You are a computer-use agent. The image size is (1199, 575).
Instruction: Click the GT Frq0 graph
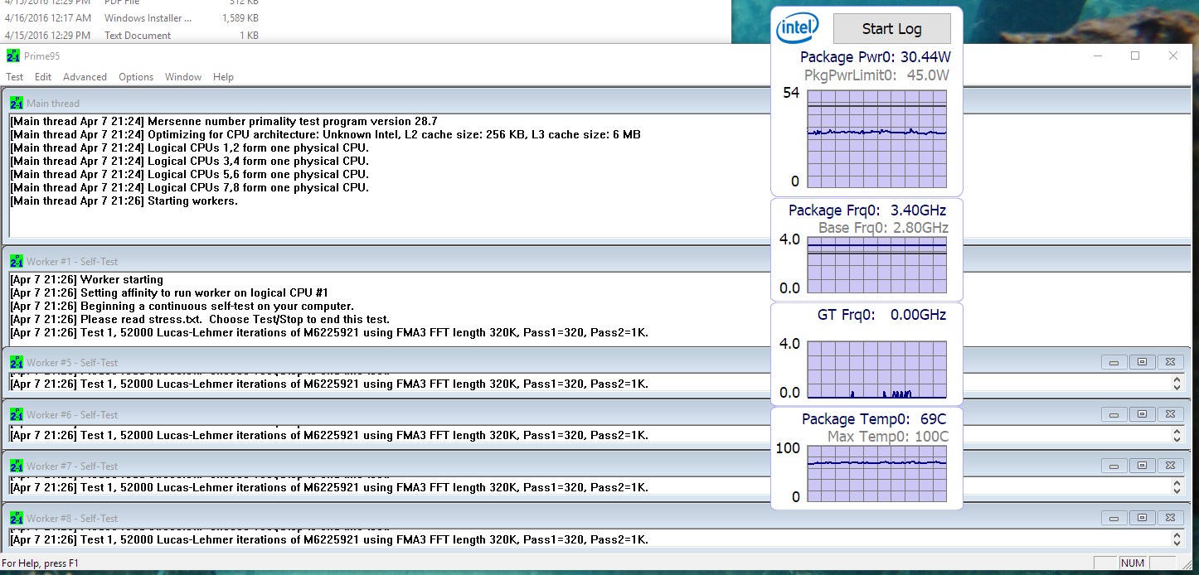click(877, 370)
